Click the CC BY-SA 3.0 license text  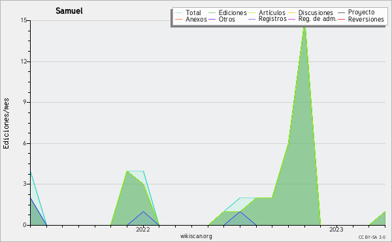pyautogui.click(x=372, y=237)
